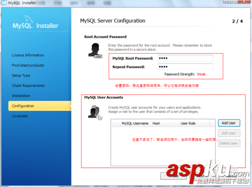Click the Delete User button
Image resolution: width=252 pixels, height=187 pixels.
229,143
